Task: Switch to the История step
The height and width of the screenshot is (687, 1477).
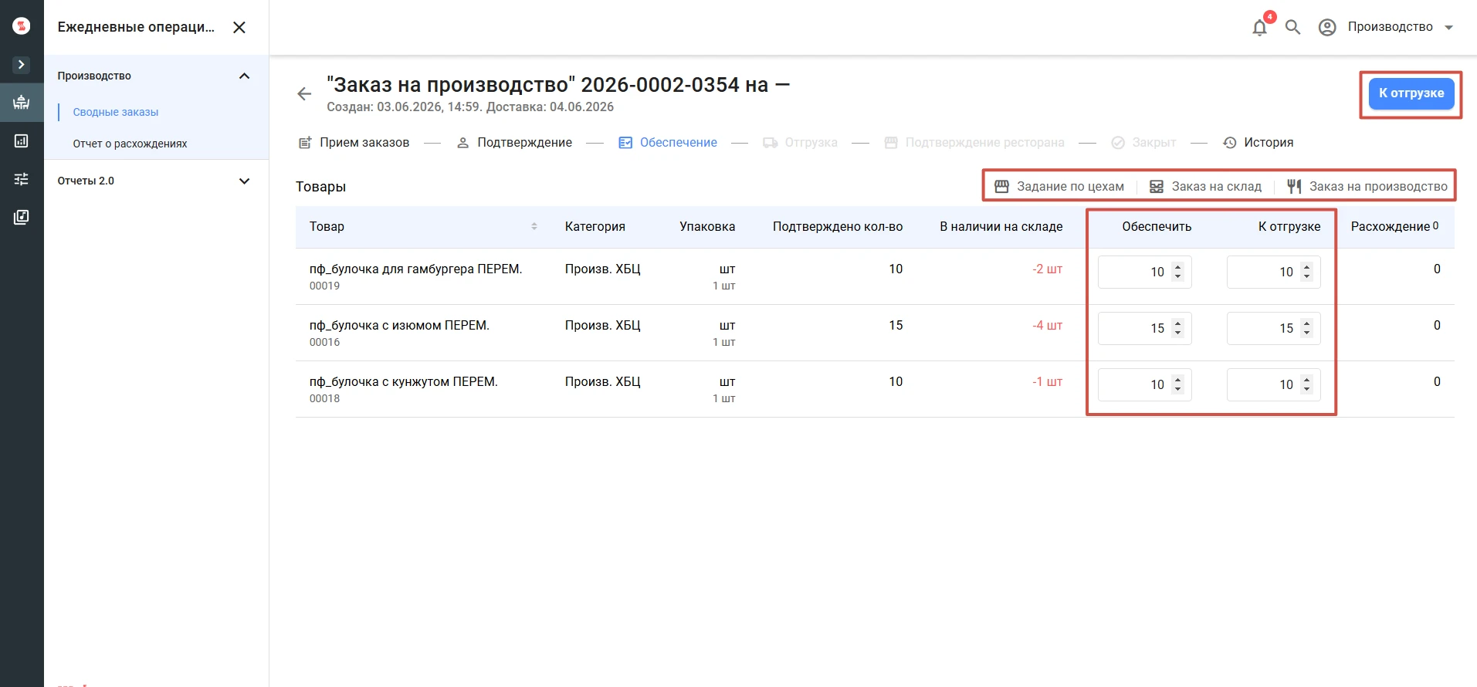Action: click(1258, 143)
